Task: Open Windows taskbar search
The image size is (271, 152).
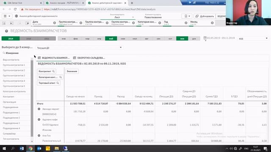Action: [13, 149]
